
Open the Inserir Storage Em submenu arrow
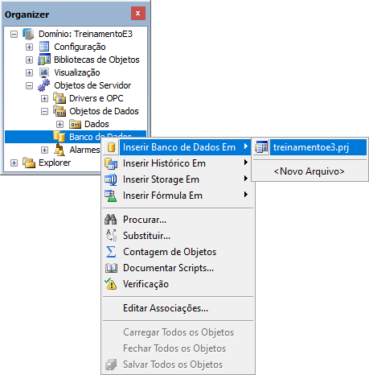click(245, 179)
